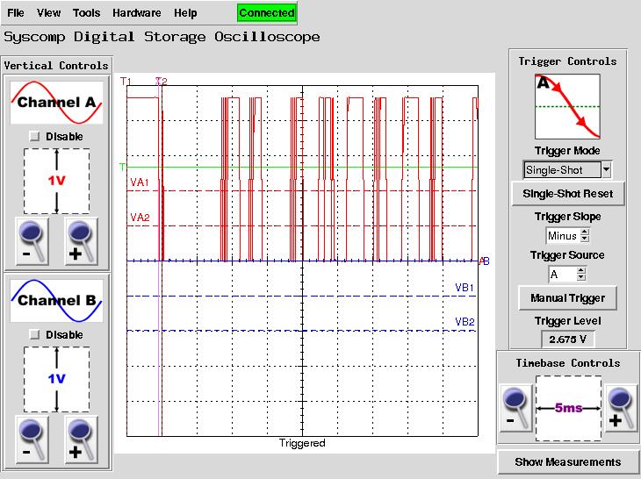This screenshot has width=641, height=479.
Task: Open the Hardware menu
Action: [136, 13]
